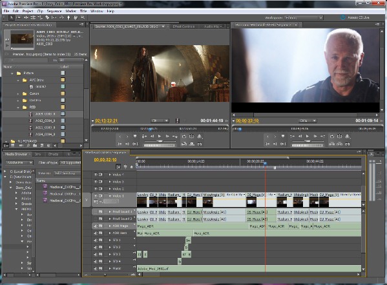
Task: Switch to the Media Browser tab
Action: 16,154
